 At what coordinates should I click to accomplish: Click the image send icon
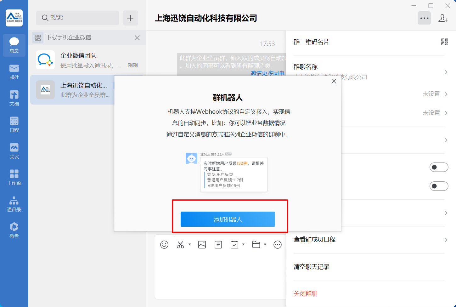pos(202,245)
